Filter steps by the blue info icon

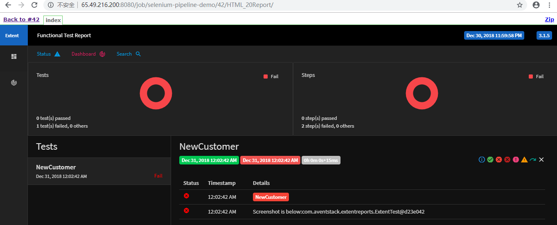point(482,160)
